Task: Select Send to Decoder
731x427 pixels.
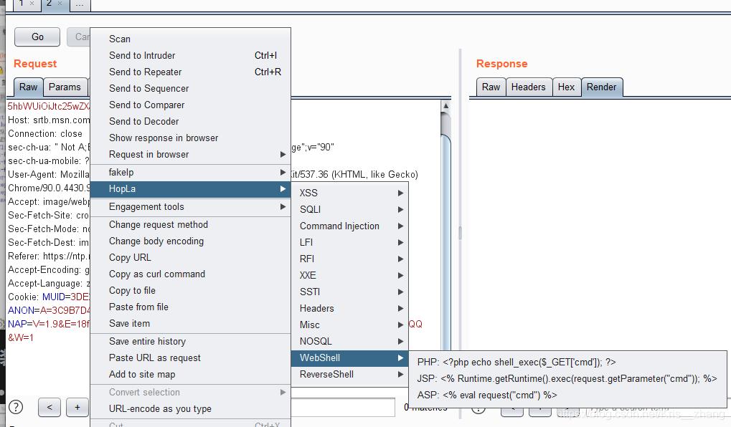Action: pyautogui.click(x=190, y=122)
